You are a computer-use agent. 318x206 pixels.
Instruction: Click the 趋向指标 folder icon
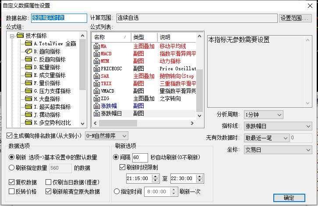(x=28, y=51)
